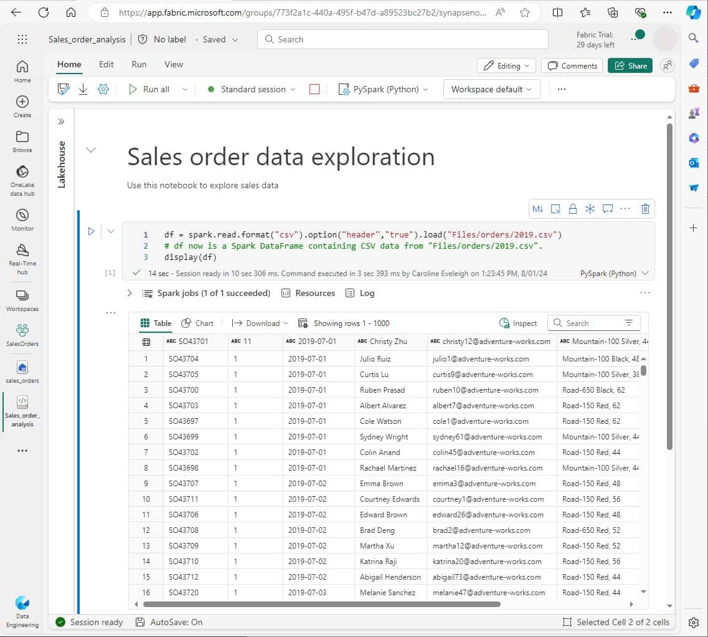The width and height of the screenshot is (708, 637).
Task: Open the Edit ribbon tab
Action: [106, 64]
